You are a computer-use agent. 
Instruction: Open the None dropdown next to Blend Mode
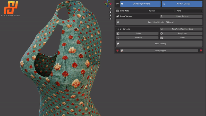pos(189,11)
